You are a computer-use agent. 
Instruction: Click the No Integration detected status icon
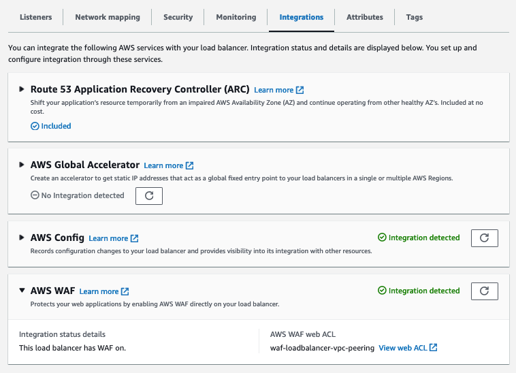click(x=35, y=195)
